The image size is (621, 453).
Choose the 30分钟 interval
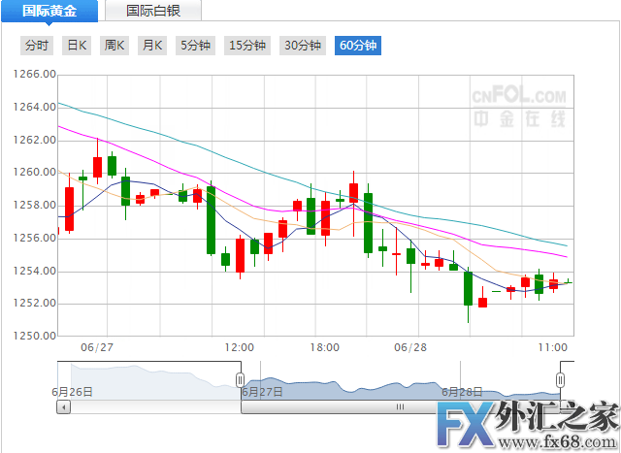click(x=302, y=46)
